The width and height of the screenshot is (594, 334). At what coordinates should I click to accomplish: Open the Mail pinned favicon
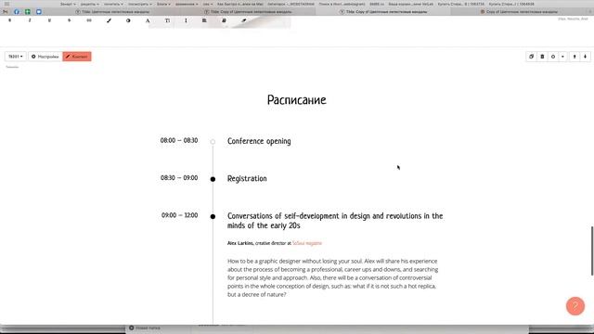(x=6, y=12)
